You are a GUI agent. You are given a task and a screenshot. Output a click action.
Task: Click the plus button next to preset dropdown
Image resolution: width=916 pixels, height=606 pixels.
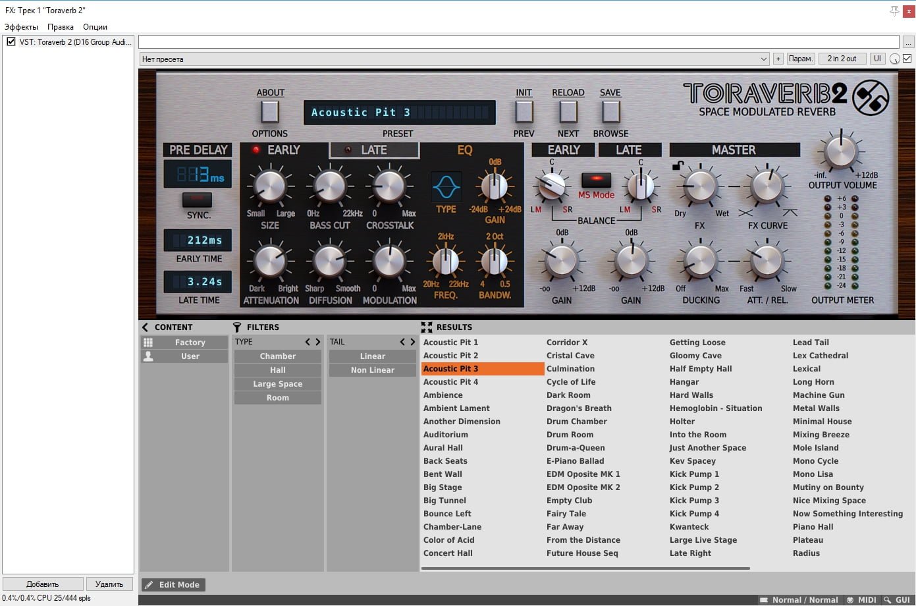pos(778,59)
